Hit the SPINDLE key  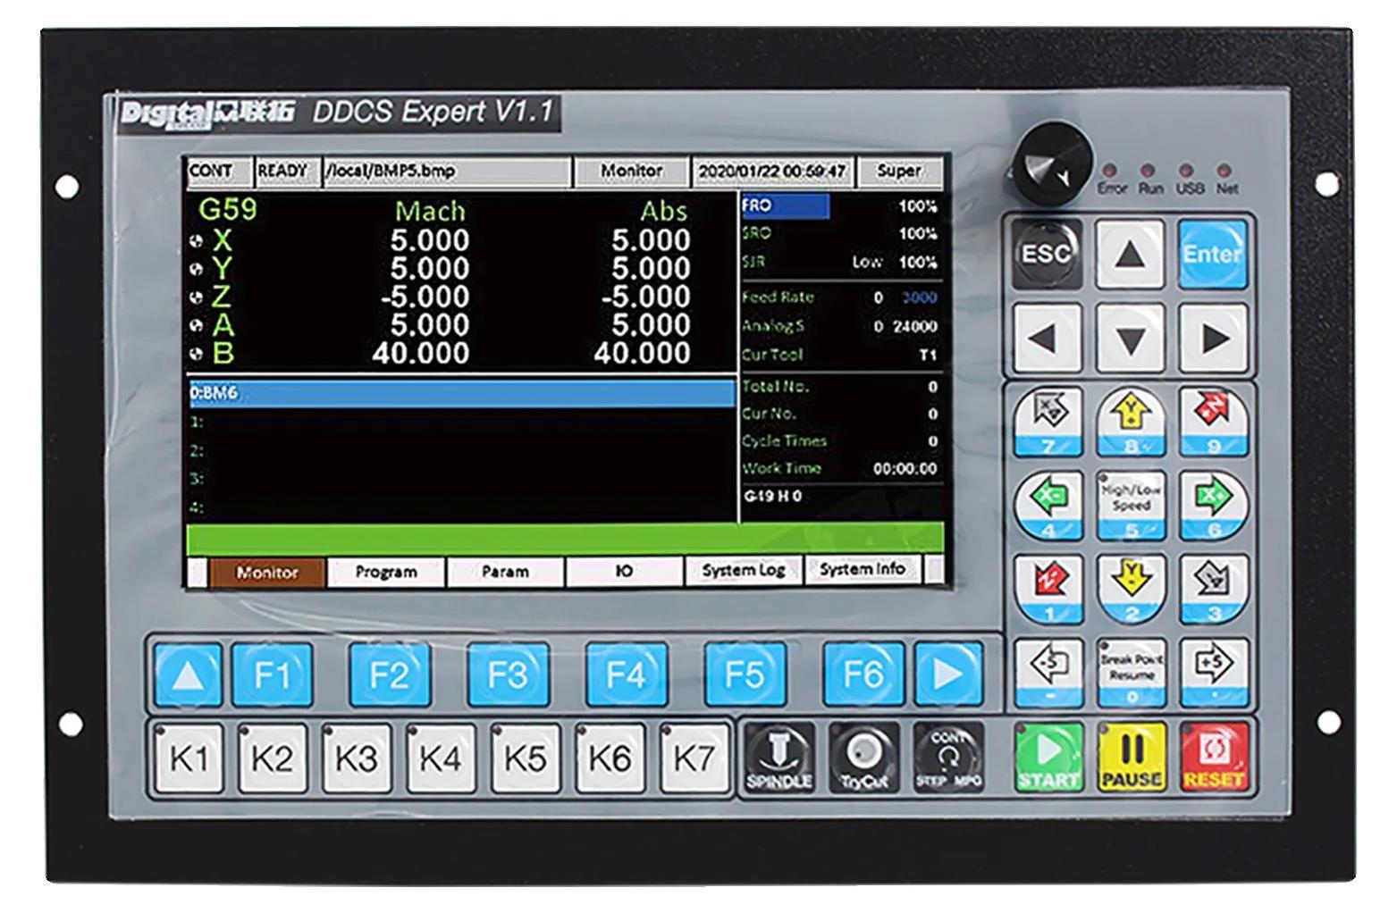[779, 758]
